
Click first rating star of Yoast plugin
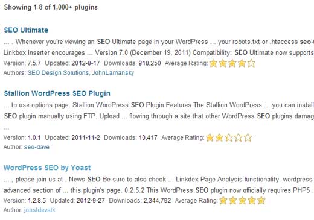(223, 201)
